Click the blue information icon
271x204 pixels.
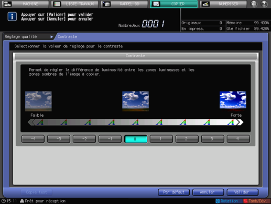coord(12,16)
